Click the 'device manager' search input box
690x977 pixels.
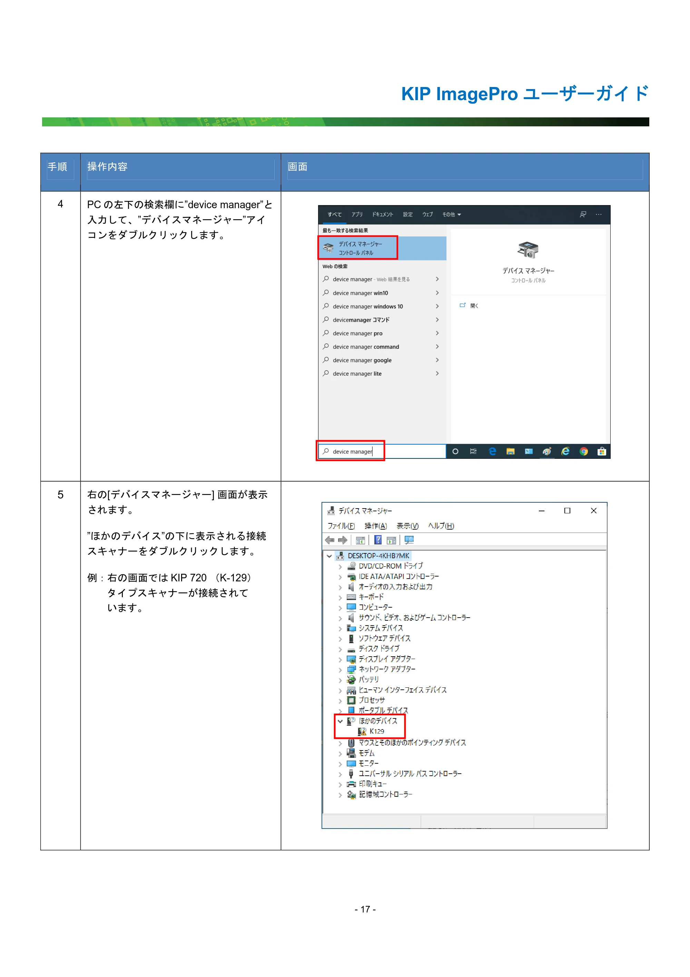pyautogui.click(x=382, y=452)
